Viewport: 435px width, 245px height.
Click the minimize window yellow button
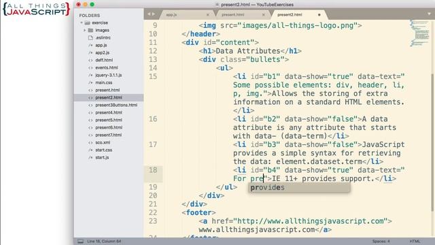pyautogui.click(x=85, y=5)
